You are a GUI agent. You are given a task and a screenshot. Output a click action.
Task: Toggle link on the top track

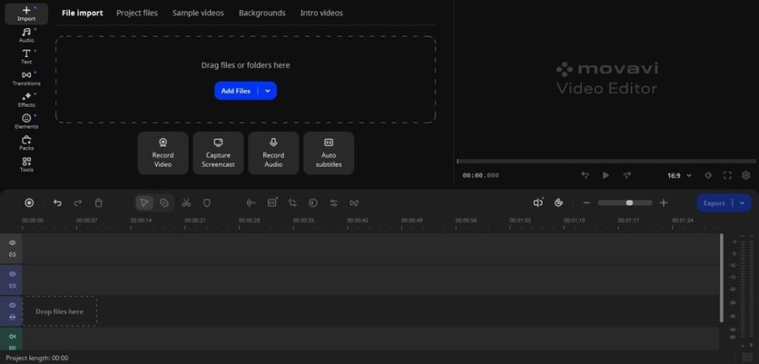pos(13,254)
